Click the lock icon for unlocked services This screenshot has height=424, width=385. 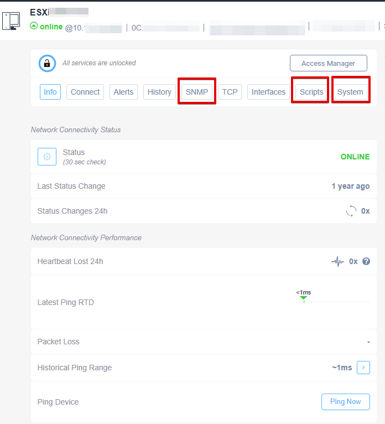coord(47,63)
